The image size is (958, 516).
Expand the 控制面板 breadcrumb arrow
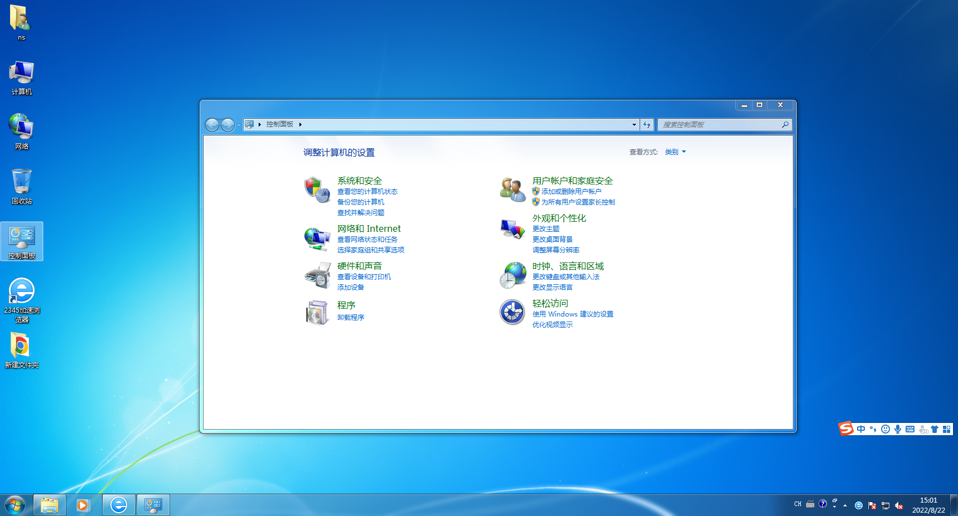click(301, 125)
